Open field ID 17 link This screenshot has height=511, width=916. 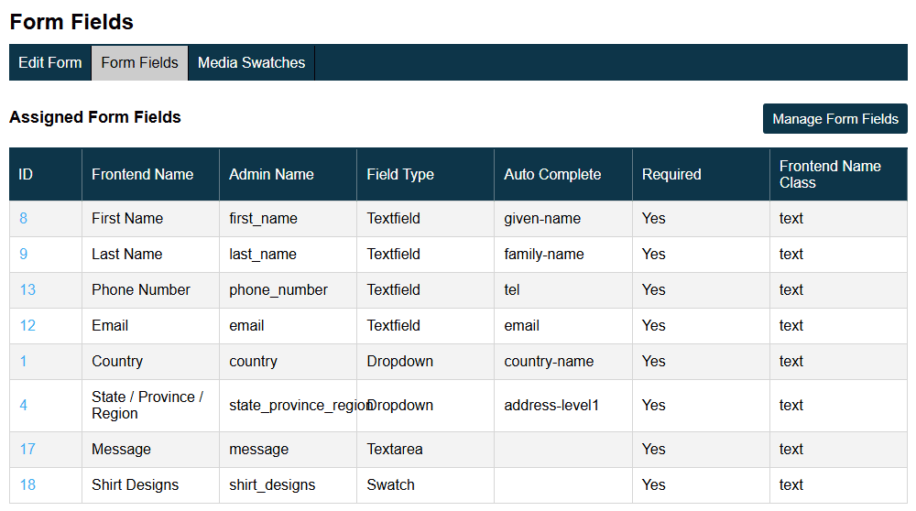click(x=27, y=449)
